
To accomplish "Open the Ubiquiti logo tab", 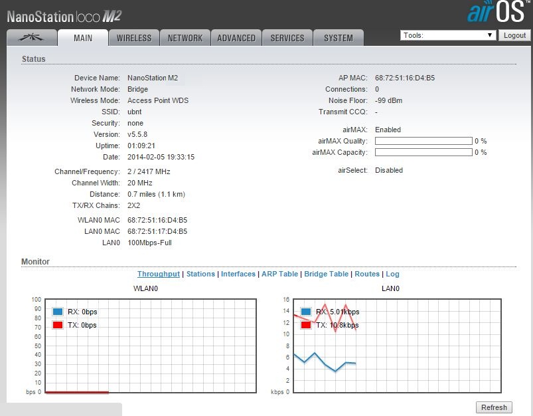I will pyautogui.click(x=31, y=38).
